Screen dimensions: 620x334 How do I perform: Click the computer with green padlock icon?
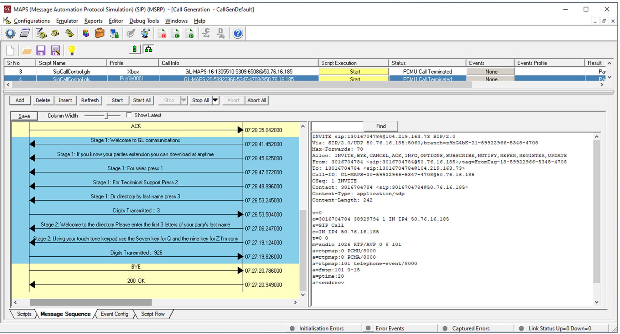click(114, 33)
